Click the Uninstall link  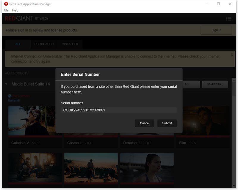pos(14,100)
